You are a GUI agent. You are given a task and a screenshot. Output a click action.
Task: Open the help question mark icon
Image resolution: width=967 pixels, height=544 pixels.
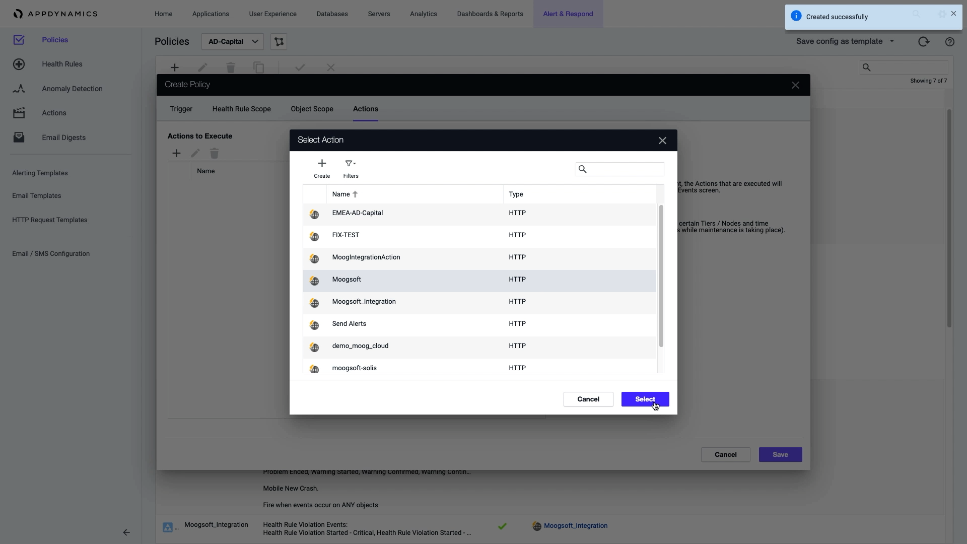coord(950,42)
